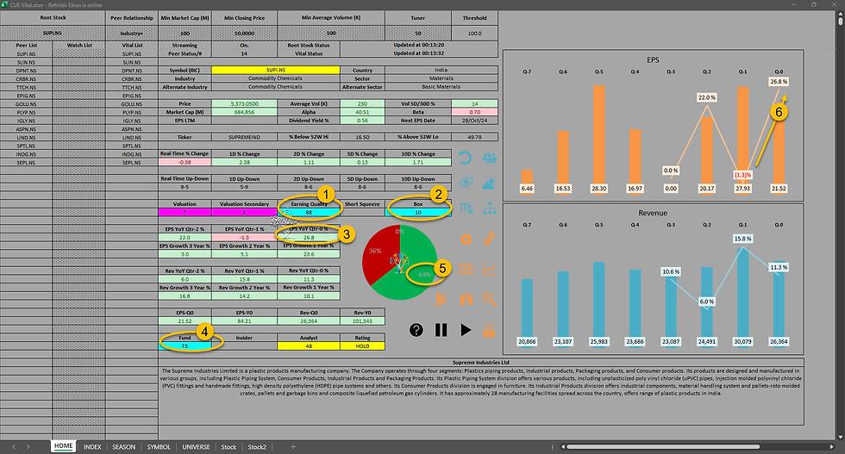
Task: Switch to the HOME sheet tab
Action: pyautogui.click(x=64, y=446)
